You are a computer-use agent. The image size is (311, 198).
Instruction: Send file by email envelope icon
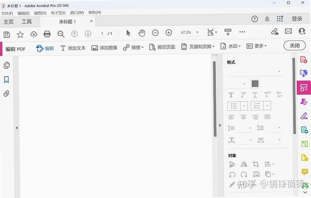(288, 31)
